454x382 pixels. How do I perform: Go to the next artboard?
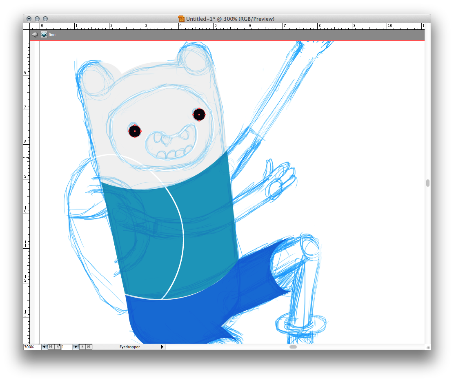click(x=82, y=347)
